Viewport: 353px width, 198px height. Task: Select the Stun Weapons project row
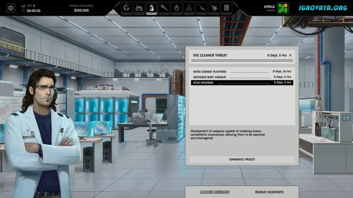(x=242, y=82)
